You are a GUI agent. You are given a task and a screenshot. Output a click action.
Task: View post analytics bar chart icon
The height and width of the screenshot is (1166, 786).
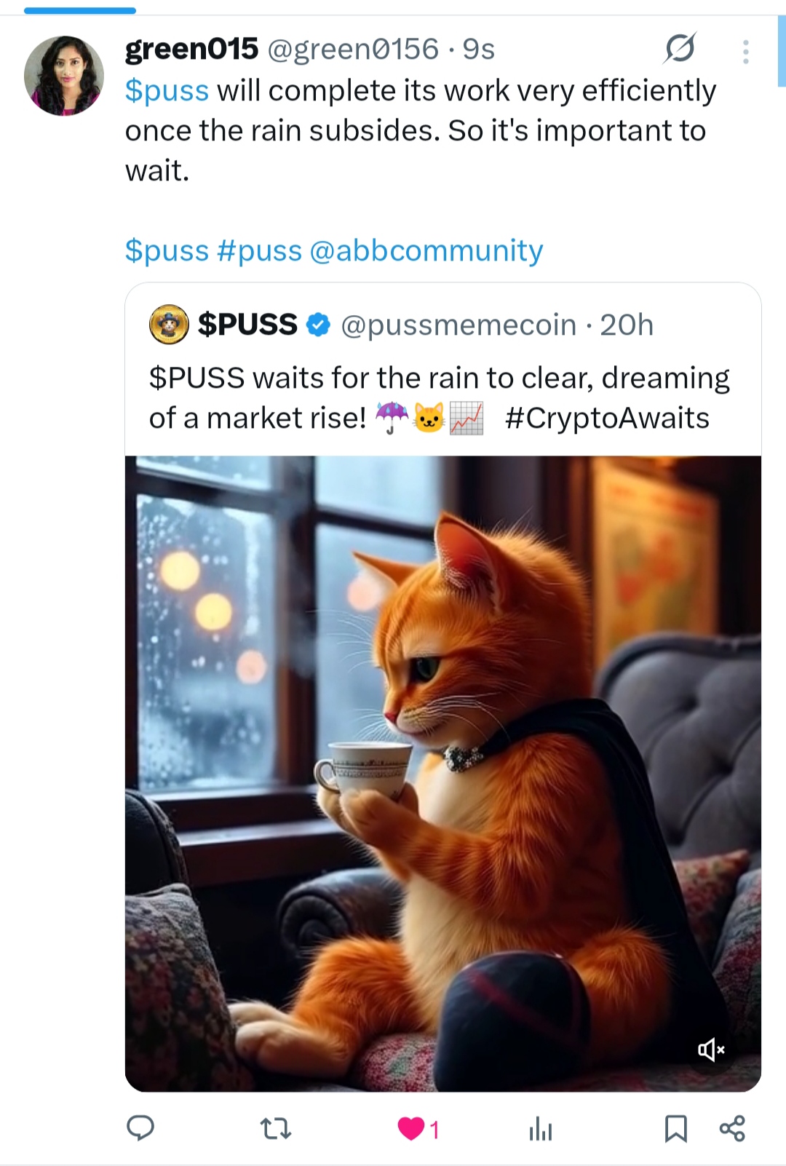(x=541, y=1129)
